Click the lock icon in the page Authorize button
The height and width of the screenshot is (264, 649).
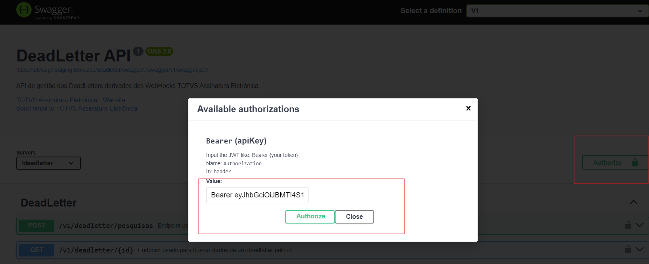[x=635, y=163]
